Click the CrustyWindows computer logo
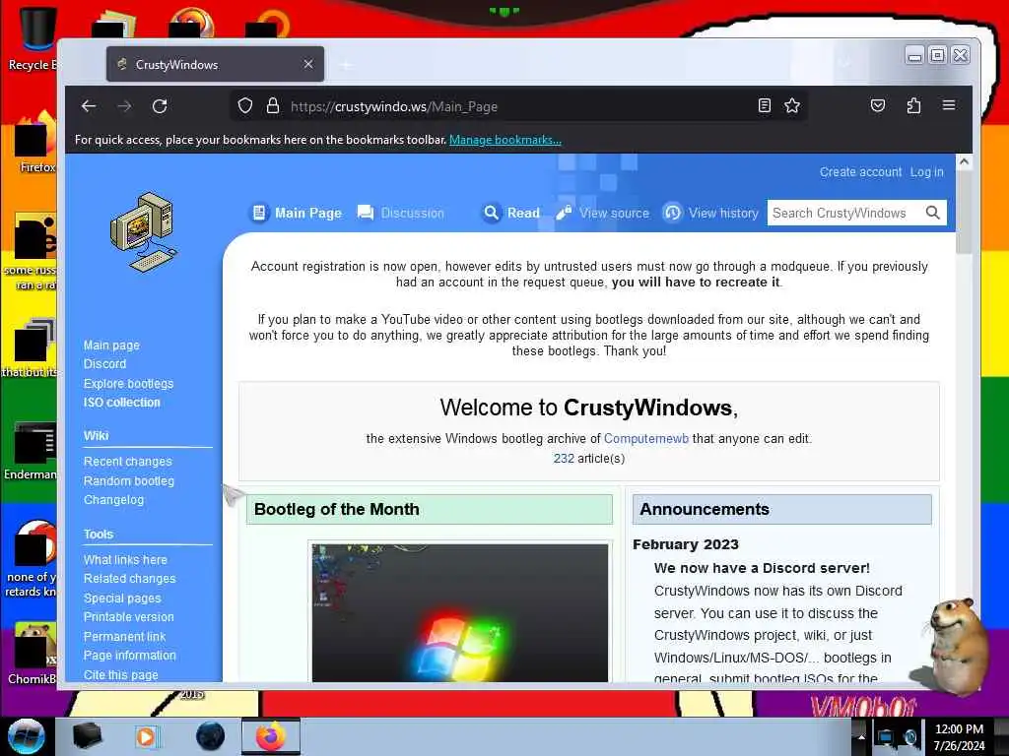1009x756 pixels. coord(144,231)
